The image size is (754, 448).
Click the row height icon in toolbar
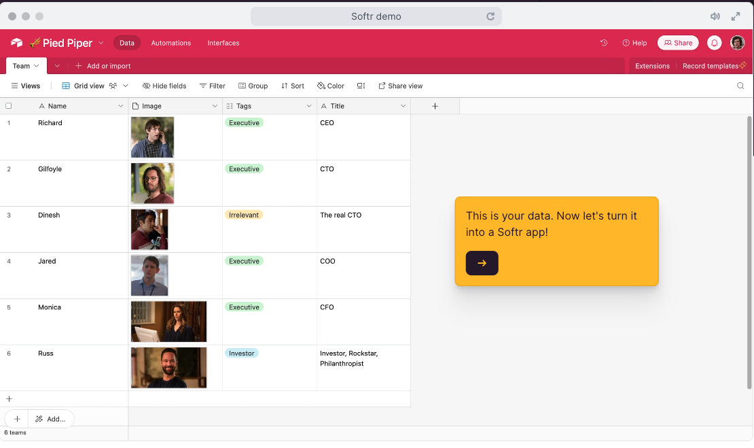pos(361,86)
